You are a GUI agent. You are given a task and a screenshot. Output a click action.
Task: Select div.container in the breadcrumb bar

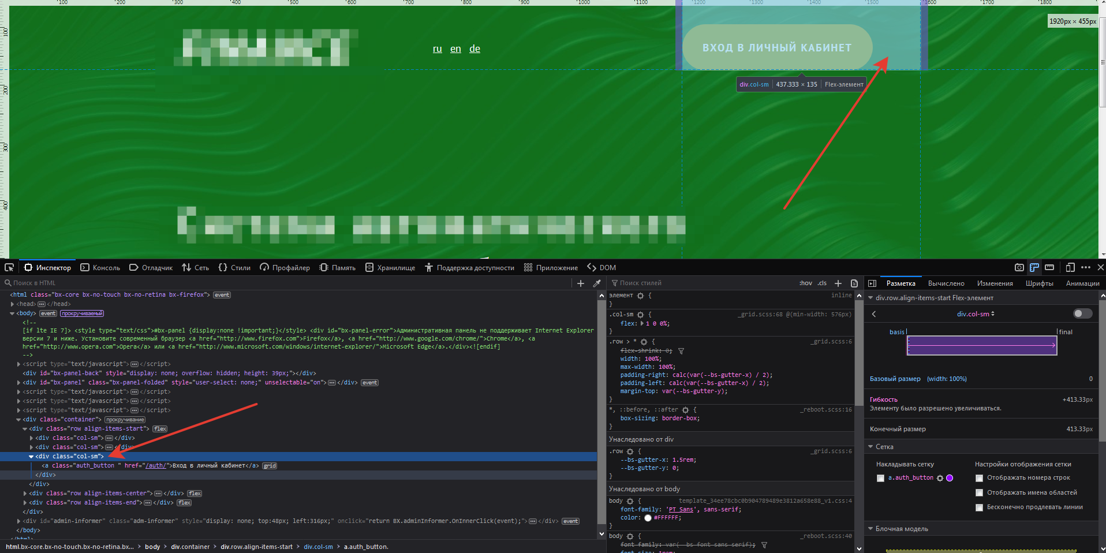tap(190, 547)
